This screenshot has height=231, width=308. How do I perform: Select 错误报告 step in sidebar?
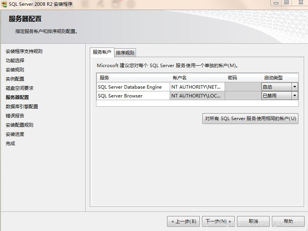15,116
